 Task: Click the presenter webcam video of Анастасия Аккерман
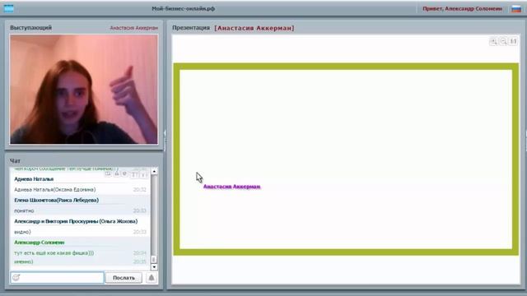click(84, 90)
